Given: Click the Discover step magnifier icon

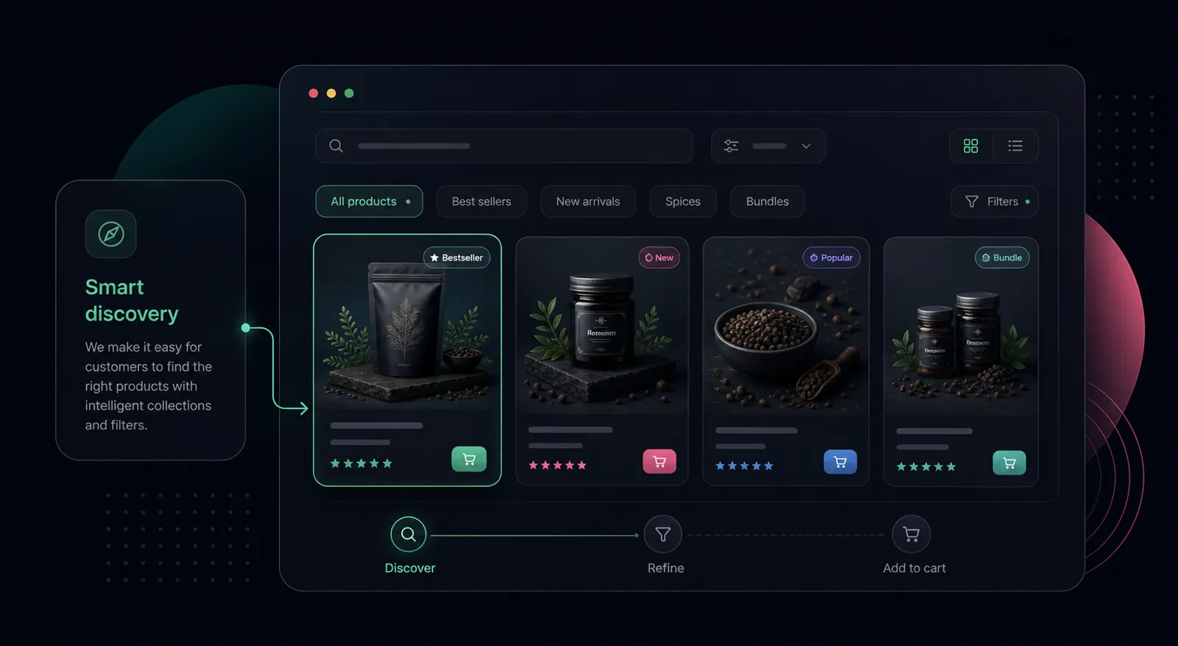Looking at the screenshot, I should (x=409, y=534).
